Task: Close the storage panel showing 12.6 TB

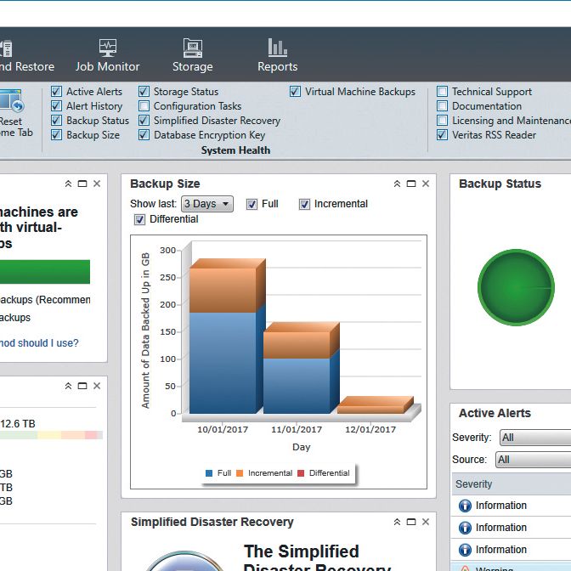Action: 97,386
